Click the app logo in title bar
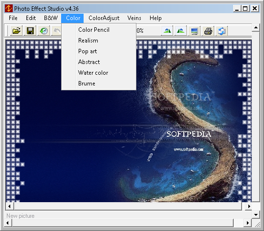 [9, 8]
